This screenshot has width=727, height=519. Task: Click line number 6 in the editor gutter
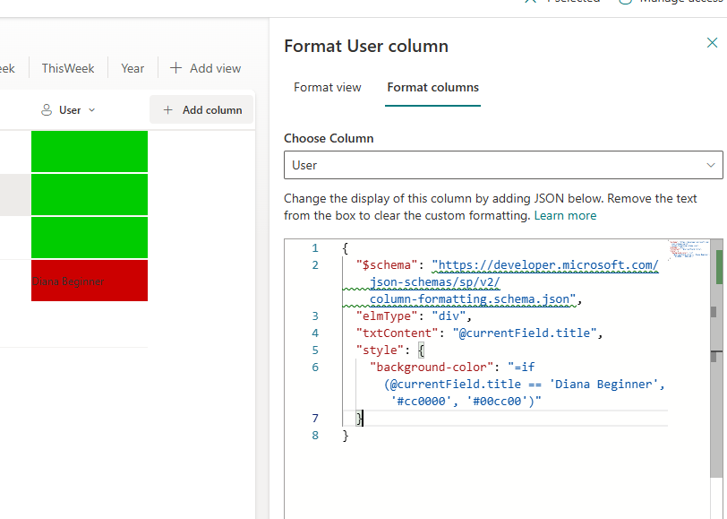(315, 367)
